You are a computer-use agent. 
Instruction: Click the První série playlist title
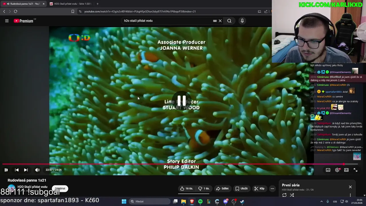[291, 185]
